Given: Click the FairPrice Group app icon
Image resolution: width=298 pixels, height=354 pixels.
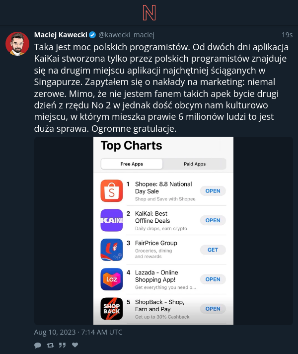Looking at the screenshot, I should point(112,250).
